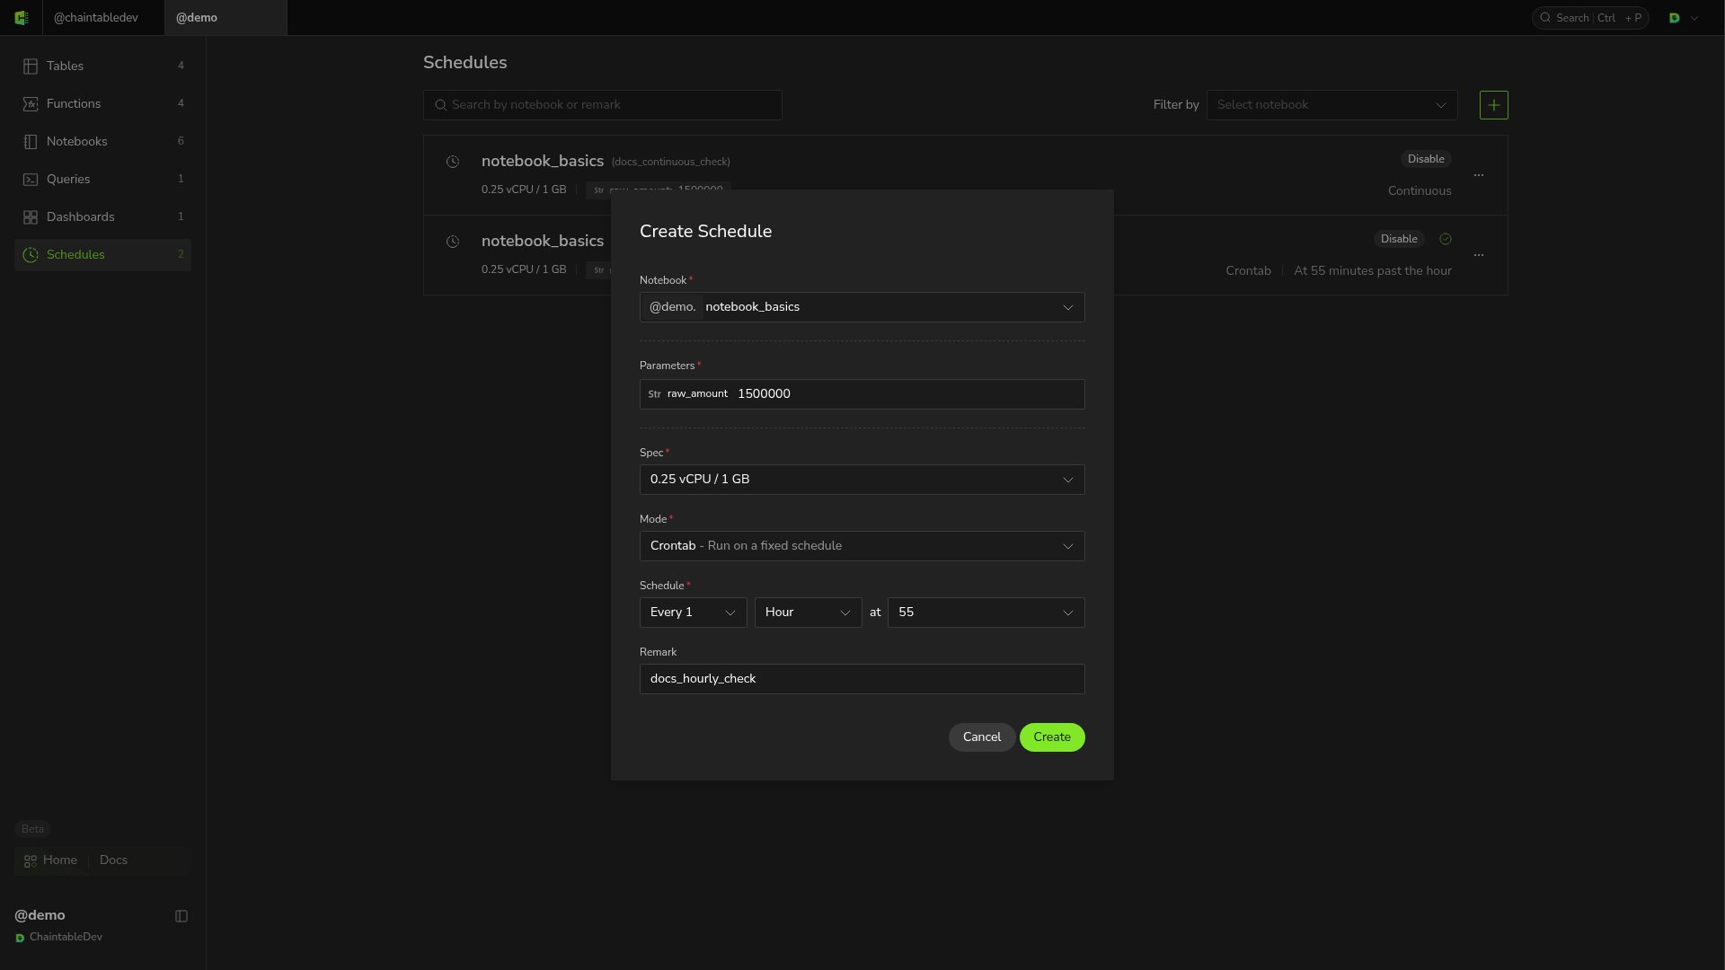
Task: Click the docs_continuous_check remark text
Action: (671, 163)
